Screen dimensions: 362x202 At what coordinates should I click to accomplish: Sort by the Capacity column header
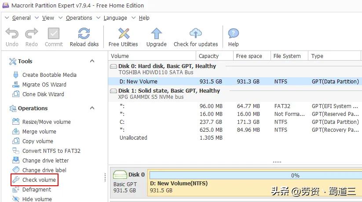[x=215, y=56]
